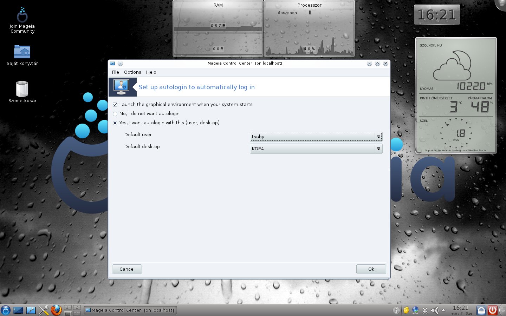Click the Mageia Control Center taskbar entry
The width and height of the screenshot is (506, 316).
coord(130,310)
